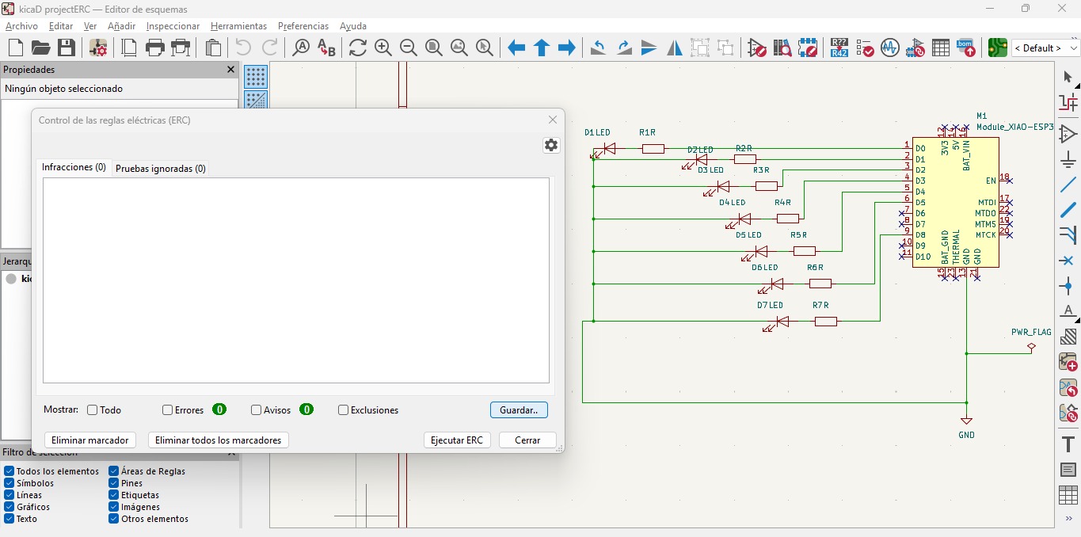1081x537 pixels.
Task: Navigate up one sheet with blue arrow
Action: 542,48
